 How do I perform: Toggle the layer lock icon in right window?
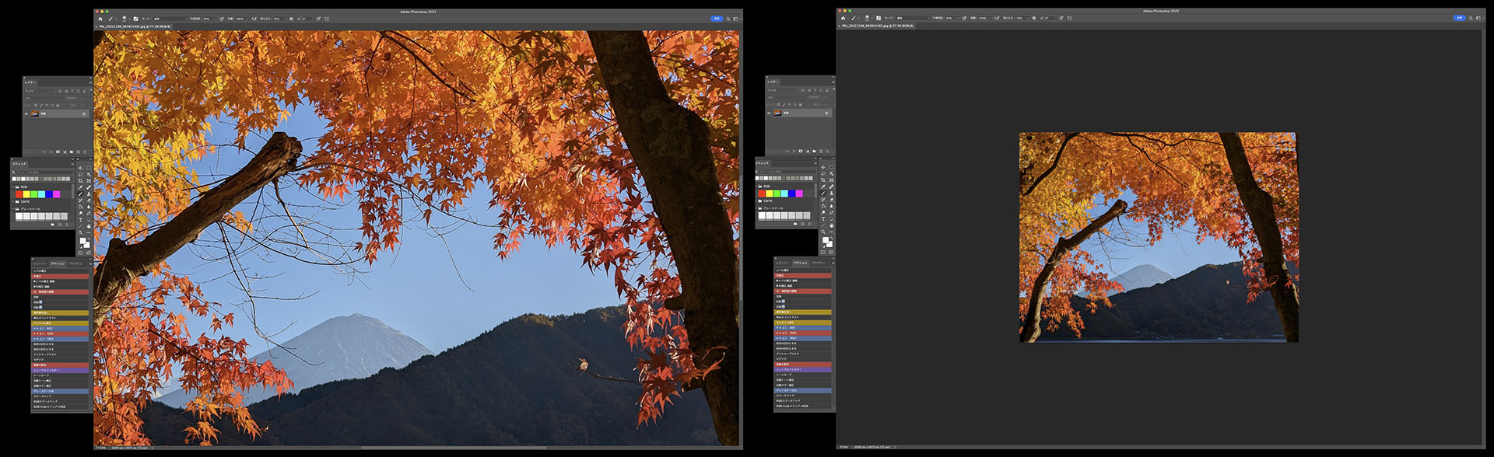(x=826, y=113)
